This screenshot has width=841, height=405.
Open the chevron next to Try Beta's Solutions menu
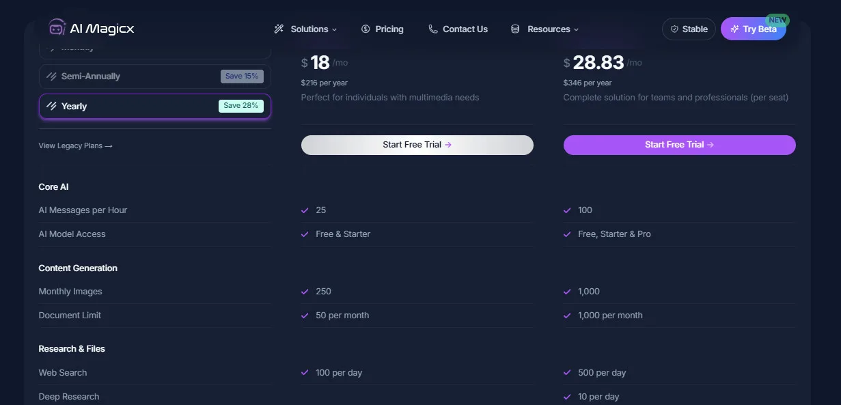tap(334, 29)
